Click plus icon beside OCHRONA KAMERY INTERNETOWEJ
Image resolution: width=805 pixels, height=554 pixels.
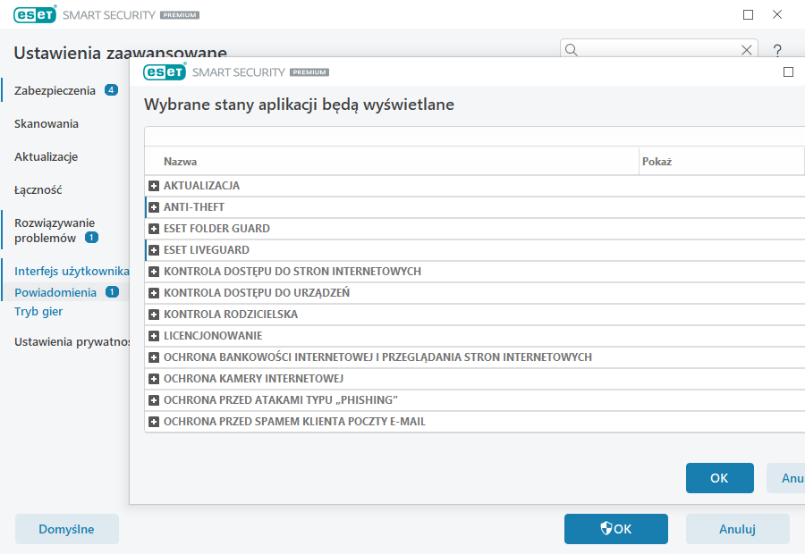tap(154, 379)
